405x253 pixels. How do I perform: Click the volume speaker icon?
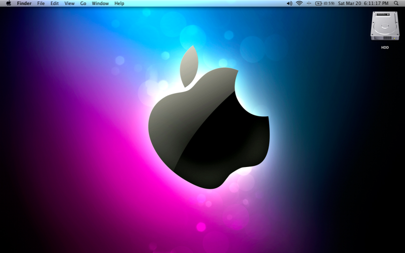pyautogui.click(x=290, y=4)
